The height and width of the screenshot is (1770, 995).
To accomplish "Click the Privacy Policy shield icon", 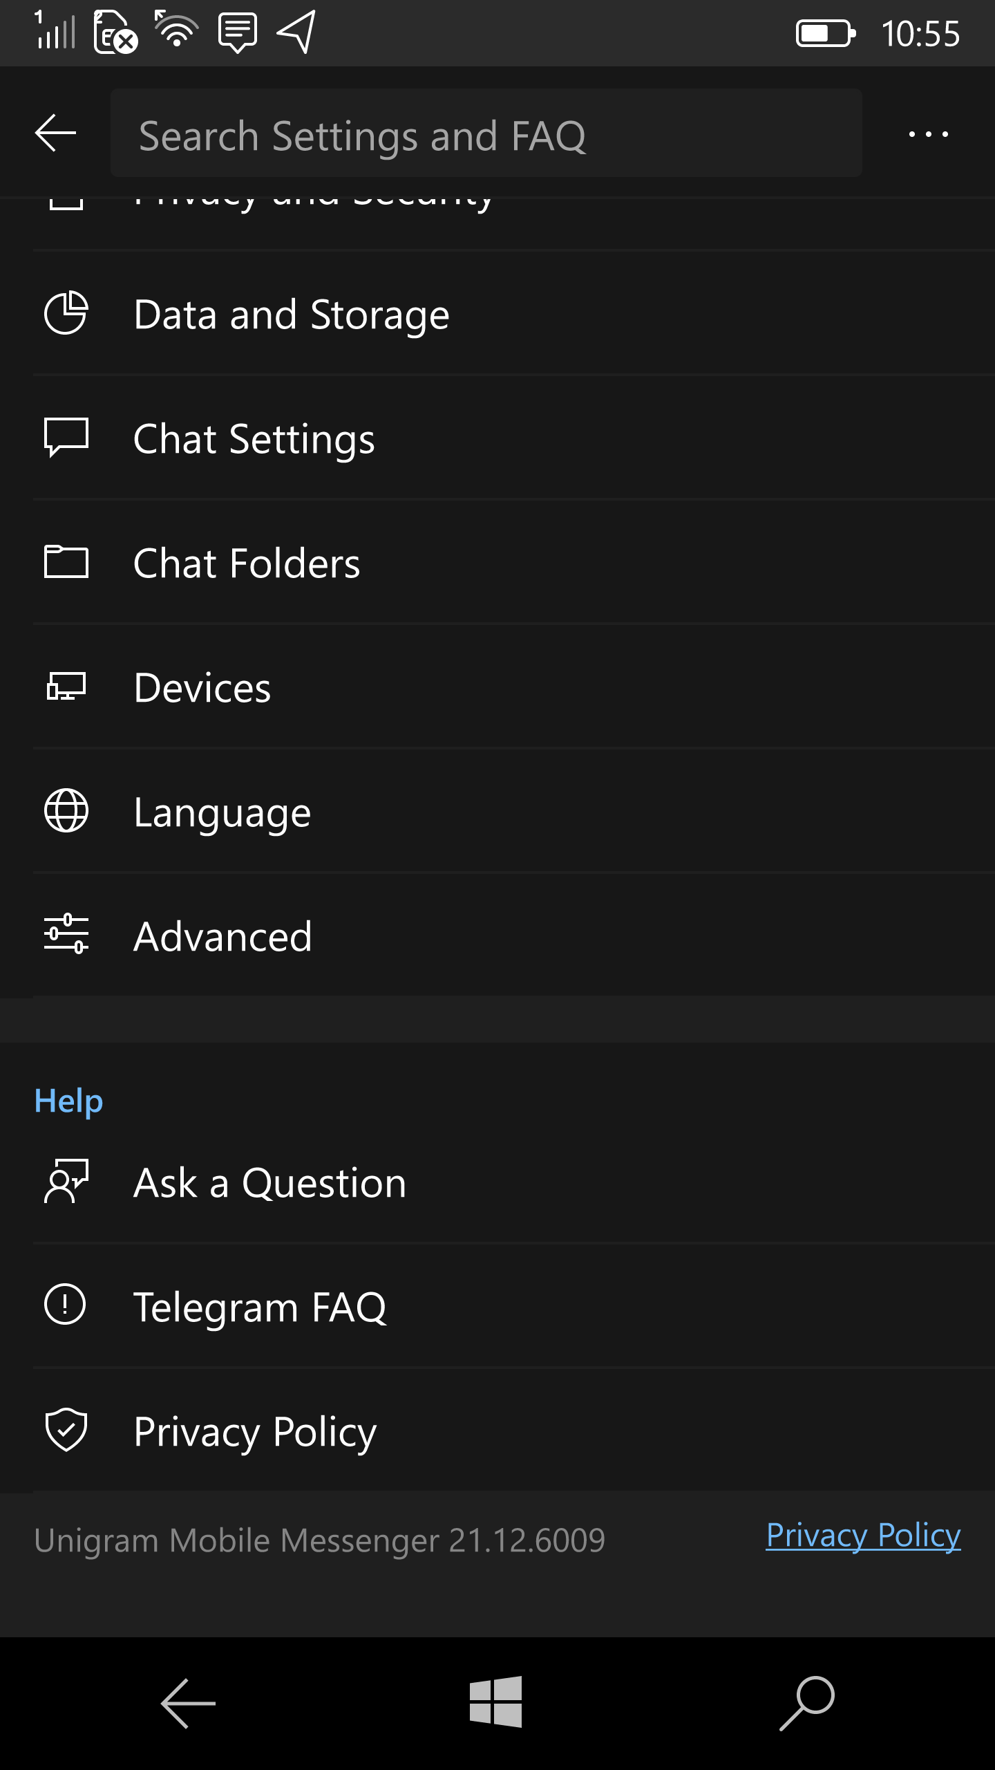I will tap(66, 1430).
